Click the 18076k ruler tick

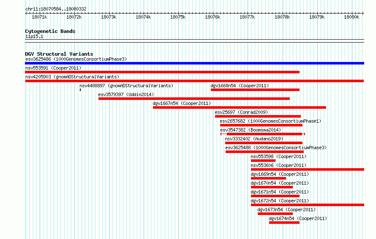click(x=213, y=17)
